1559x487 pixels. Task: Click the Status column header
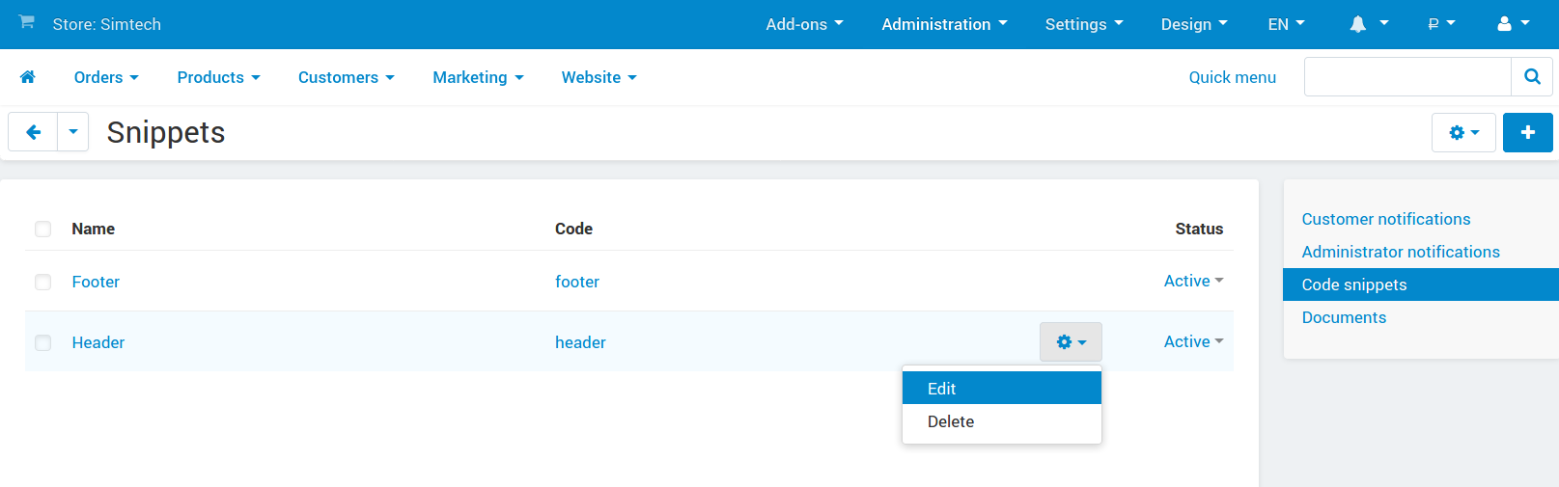coord(1199,229)
